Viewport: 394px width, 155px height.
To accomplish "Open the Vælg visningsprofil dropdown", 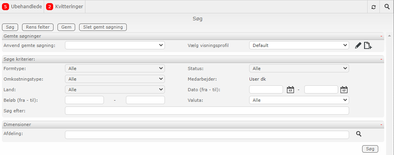I will [299, 45].
